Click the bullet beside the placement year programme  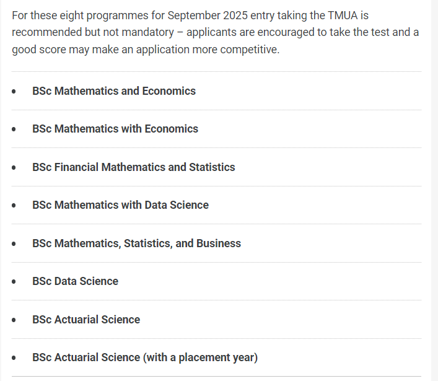[x=14, y=358]
